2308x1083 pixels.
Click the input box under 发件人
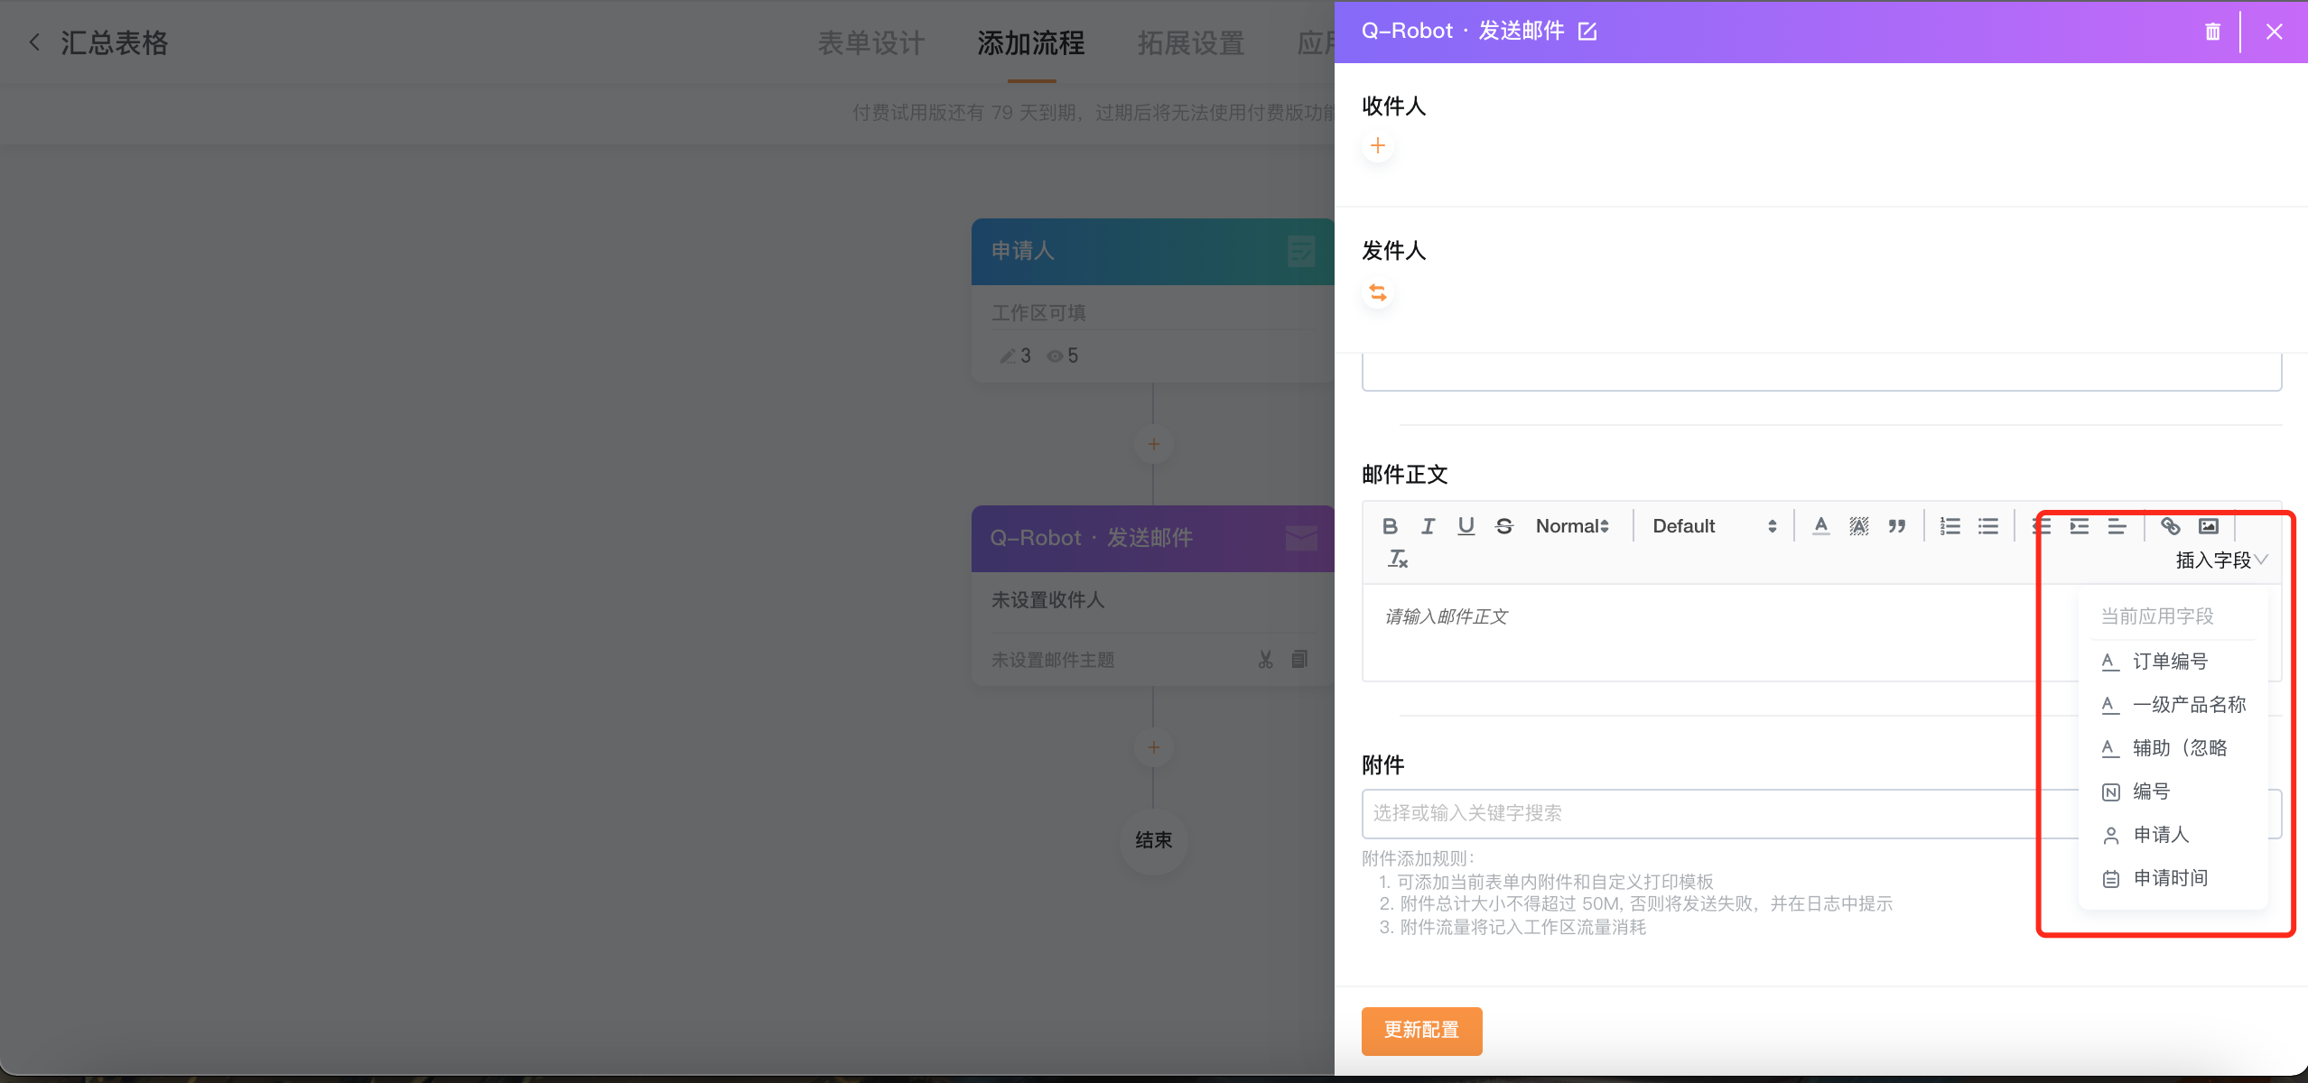tap(1821, 372)
